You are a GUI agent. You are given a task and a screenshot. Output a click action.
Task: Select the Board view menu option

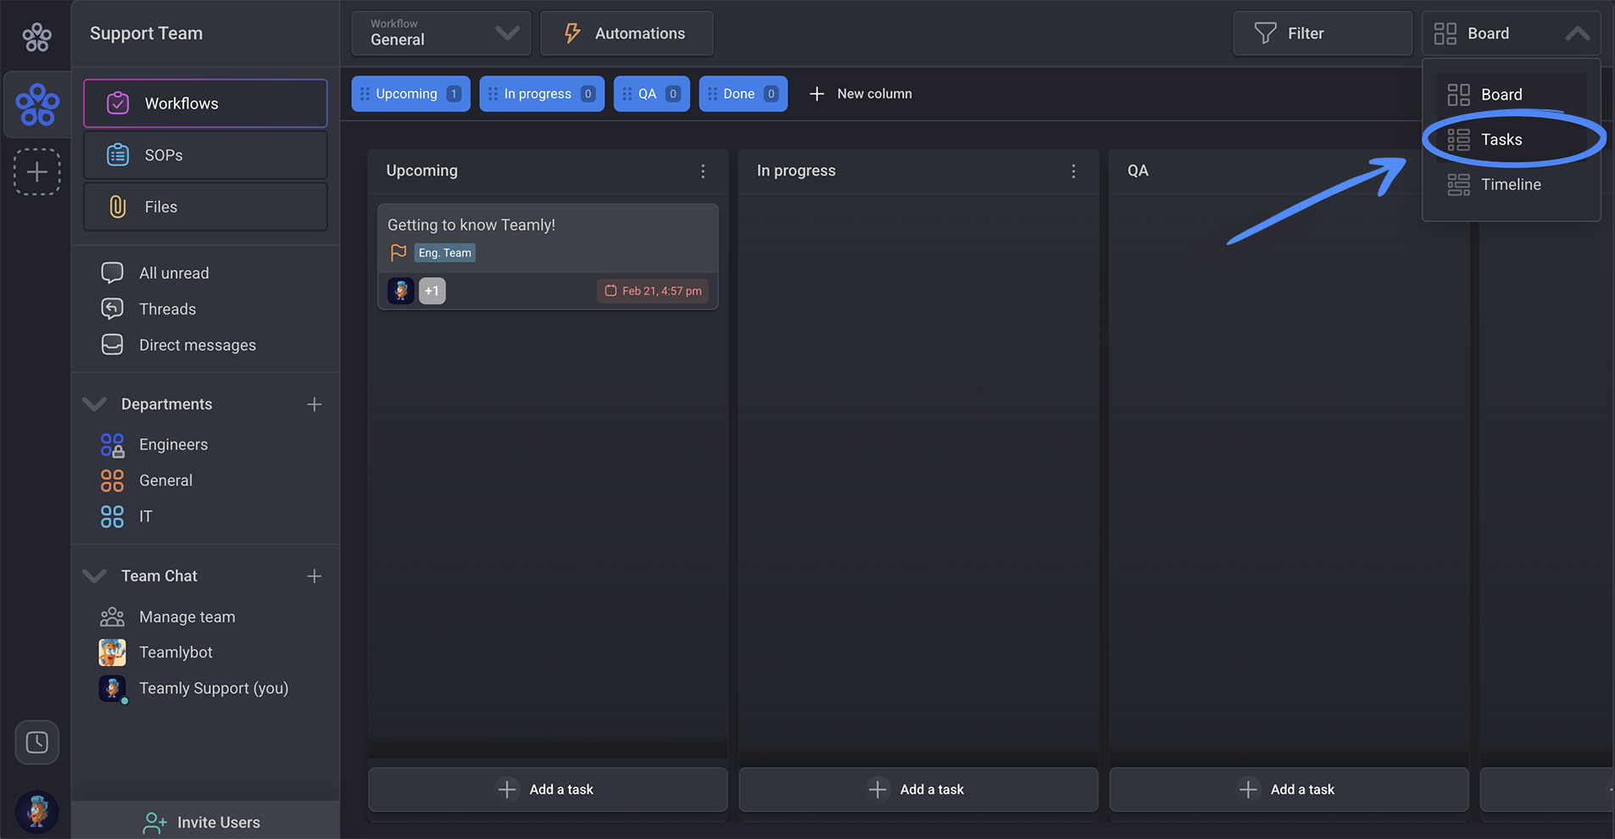click(x=1511, y=94)
